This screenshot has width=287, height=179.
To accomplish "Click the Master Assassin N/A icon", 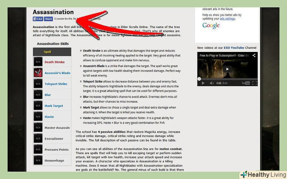I will tap(38, 127).
